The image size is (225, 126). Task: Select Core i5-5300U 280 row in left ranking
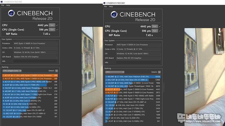[30, 107]
